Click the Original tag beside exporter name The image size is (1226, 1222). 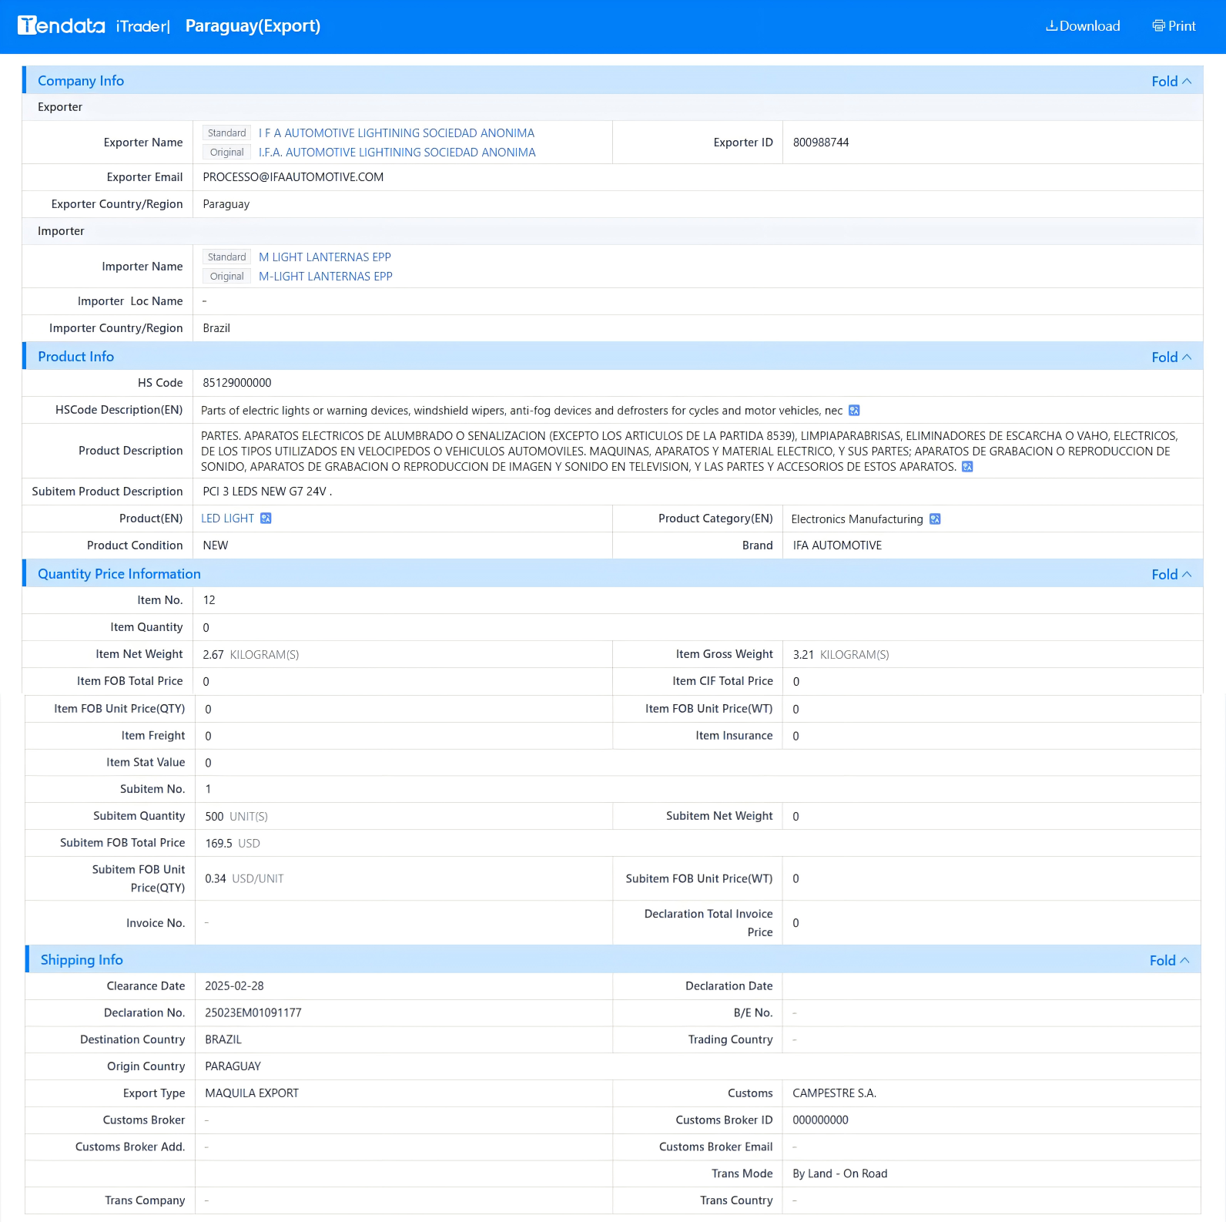pyautogui.click(x=226, y=153)
